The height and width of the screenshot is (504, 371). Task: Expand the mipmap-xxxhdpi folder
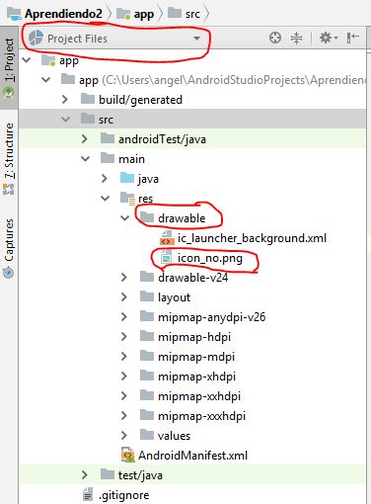coord(124,416)
